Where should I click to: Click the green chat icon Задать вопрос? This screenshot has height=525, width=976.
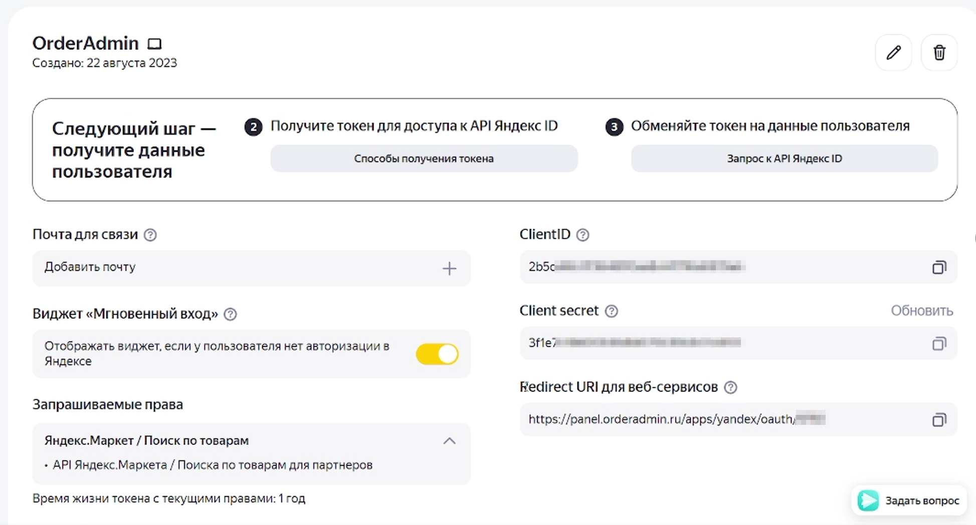pos(868,500)
